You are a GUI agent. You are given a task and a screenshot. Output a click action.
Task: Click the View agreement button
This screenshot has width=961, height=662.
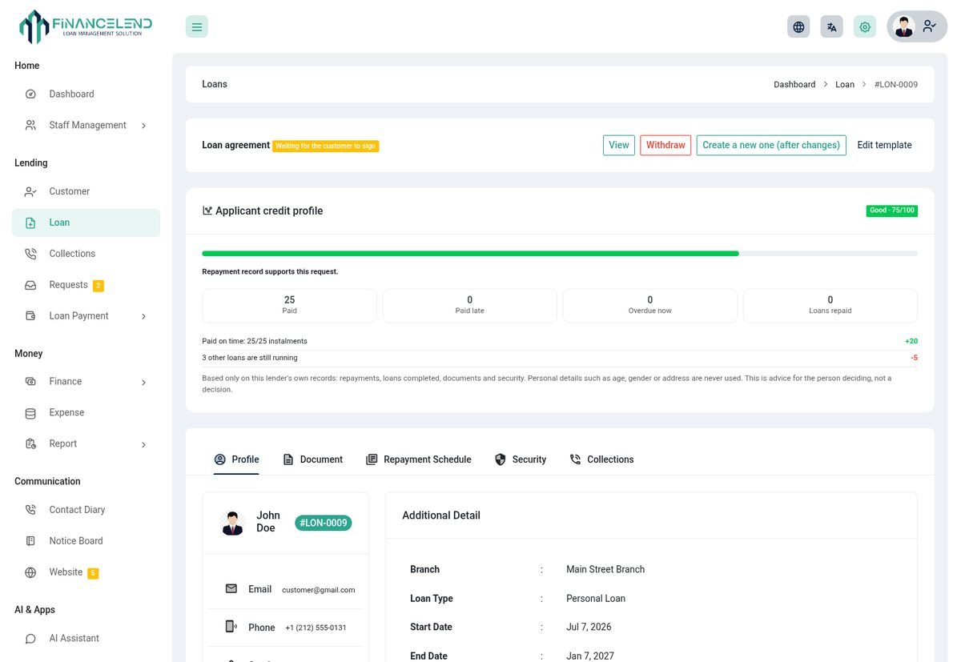619,145
